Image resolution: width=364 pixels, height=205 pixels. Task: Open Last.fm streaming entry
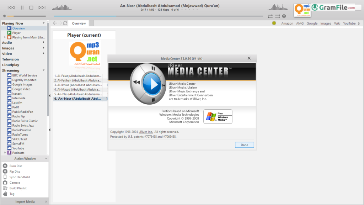pyautogui.click(x=17, y=103)
